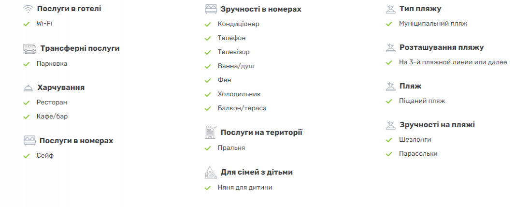This screenshot has height=207, width=529.
Task: Click the bus icon next to Трансферні послуги
Action: coord(29,49)
